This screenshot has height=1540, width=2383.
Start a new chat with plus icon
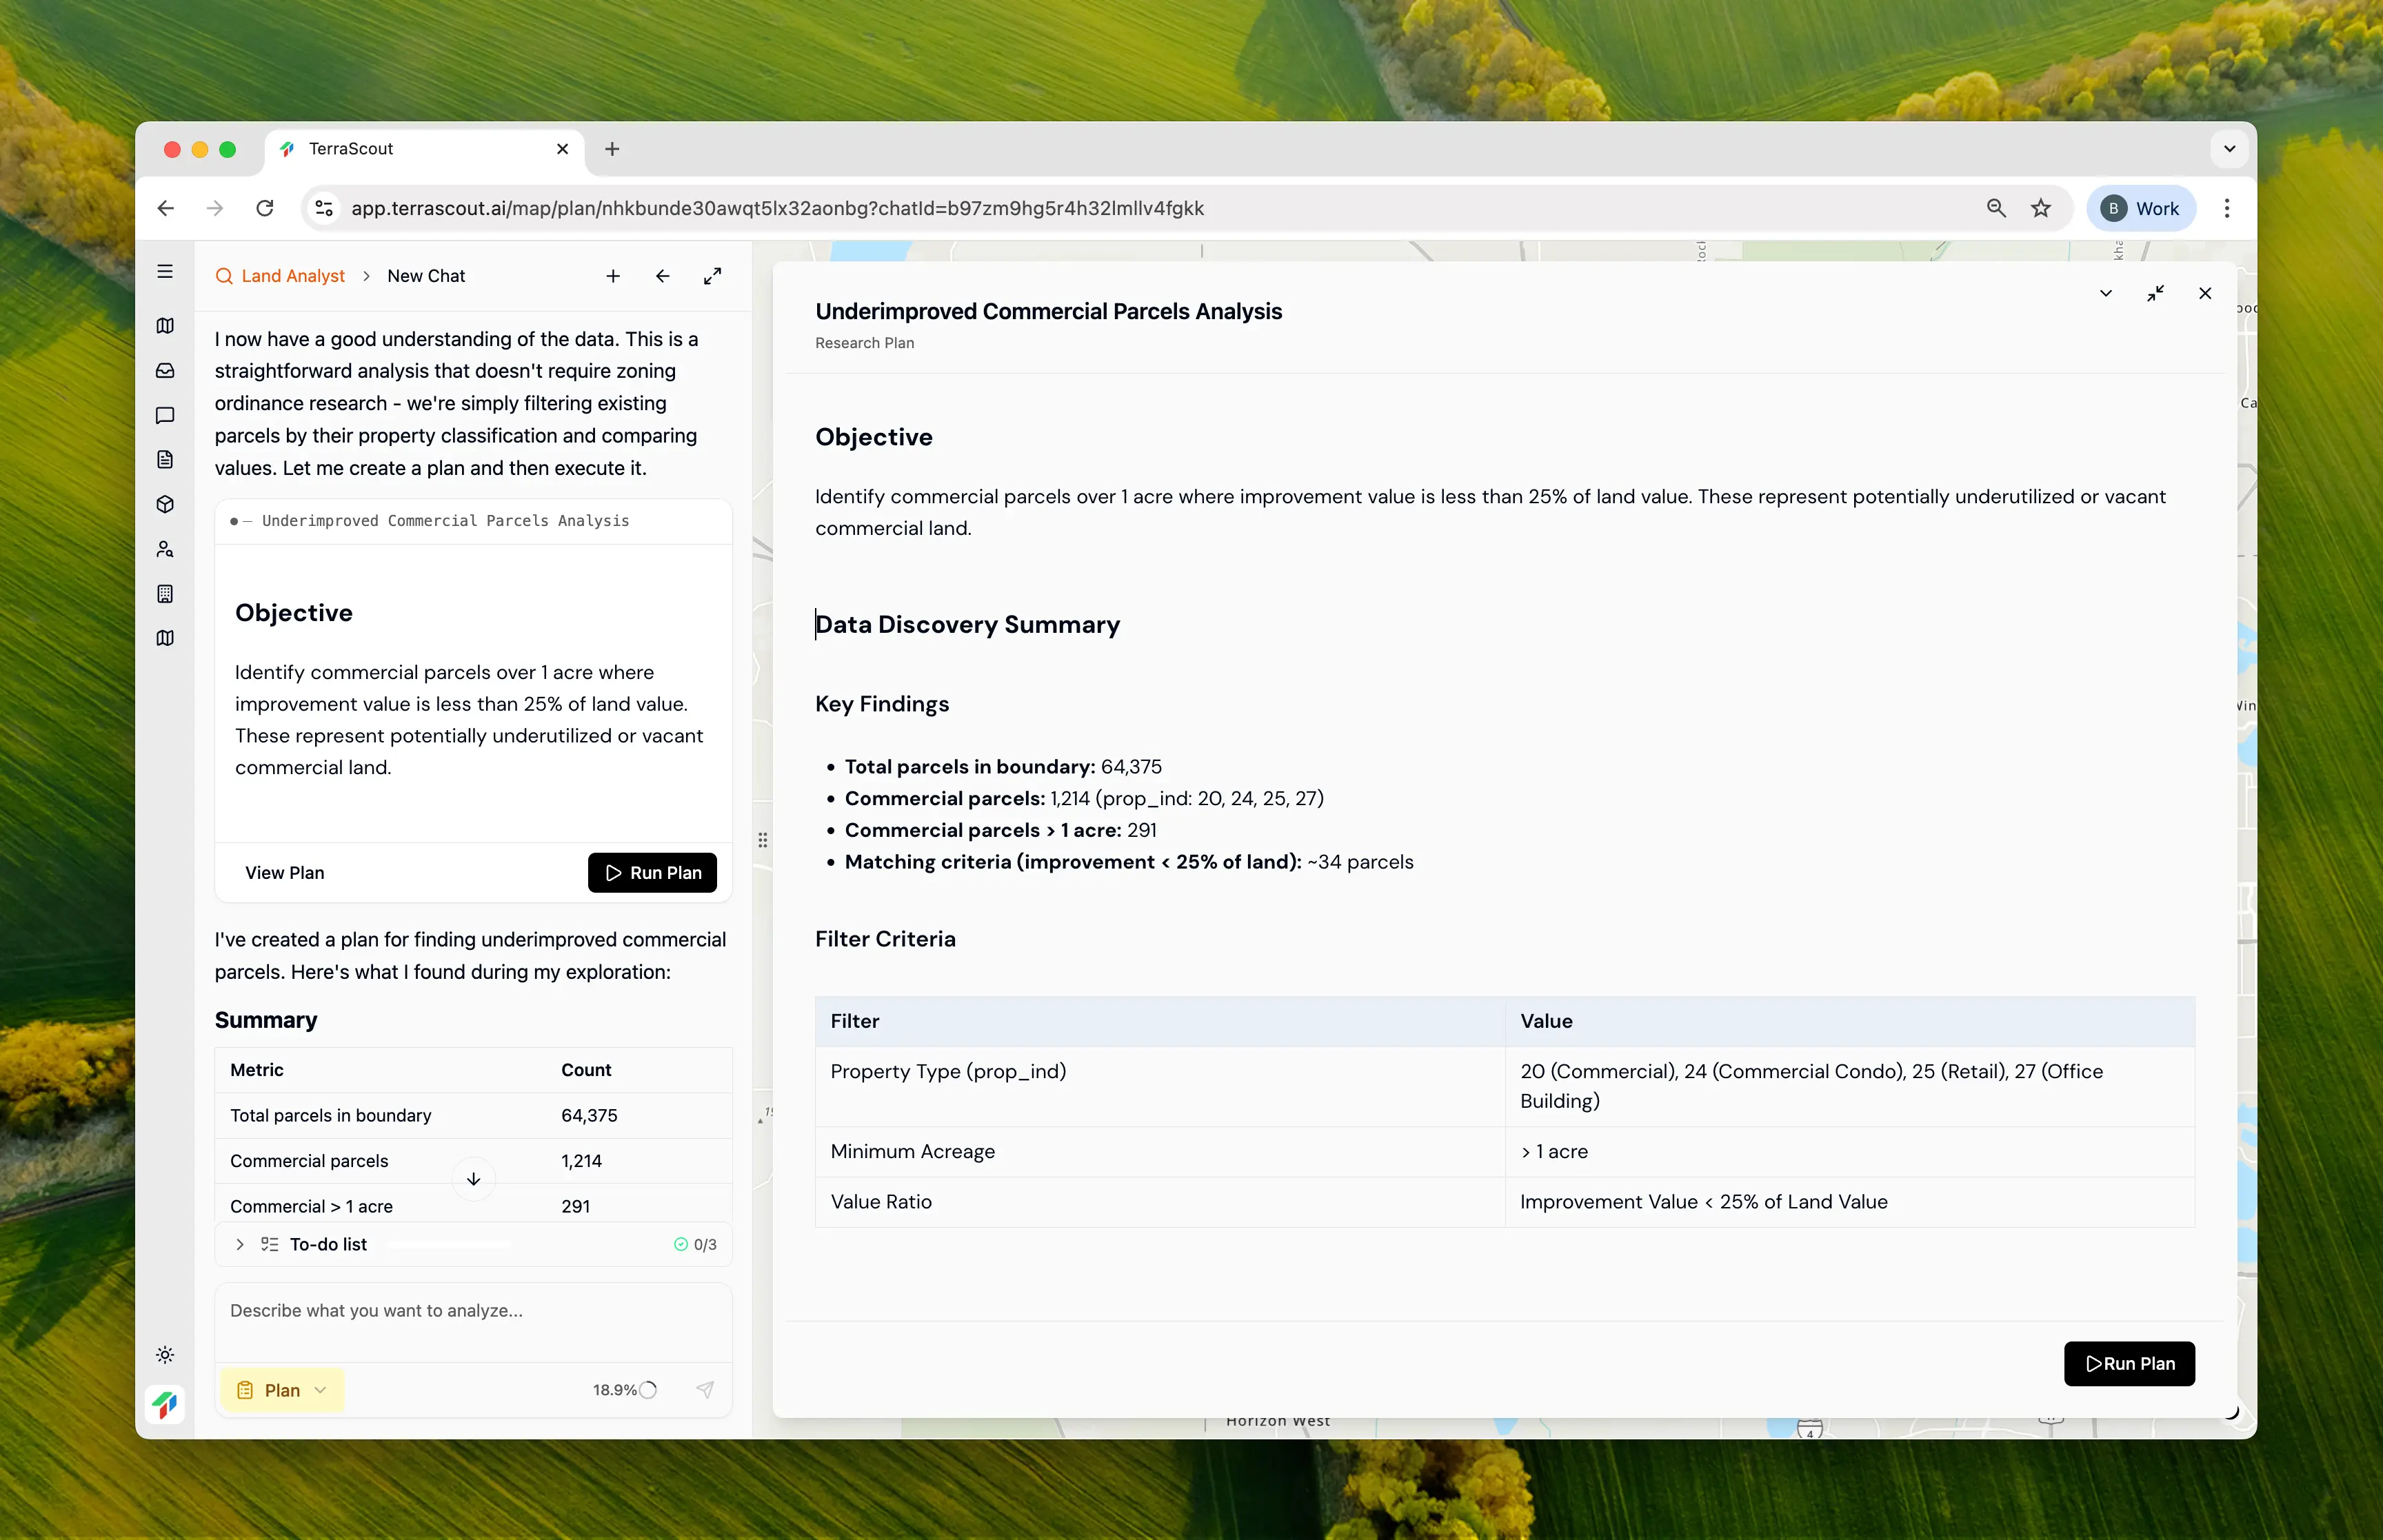[613, 276]
